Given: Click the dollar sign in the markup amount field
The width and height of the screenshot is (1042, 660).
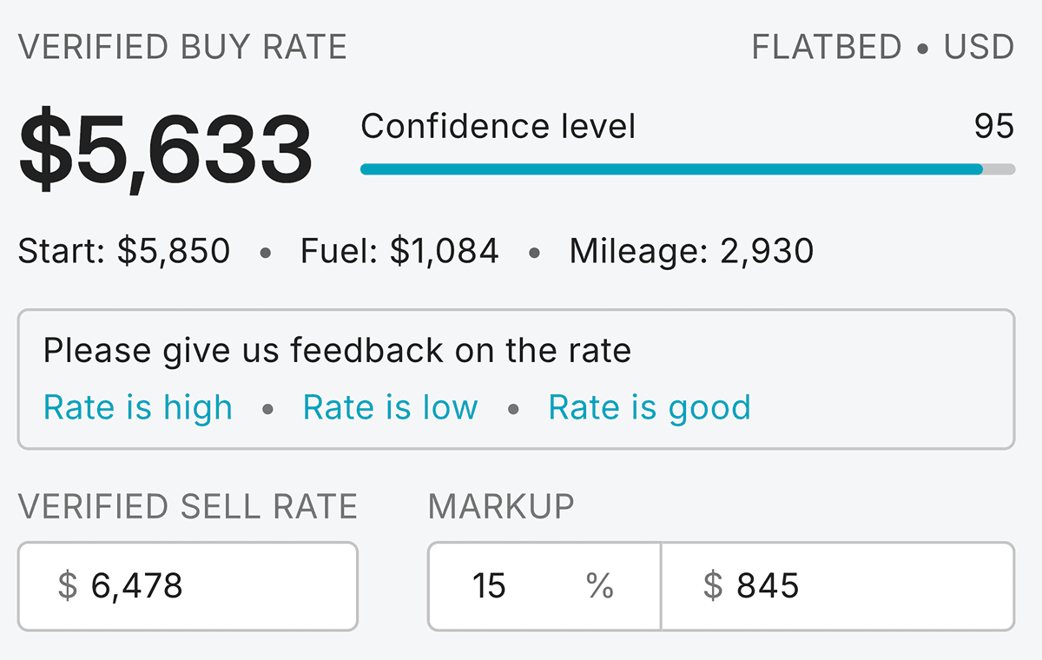Looking at the screenshot, I should pos(712,586).
